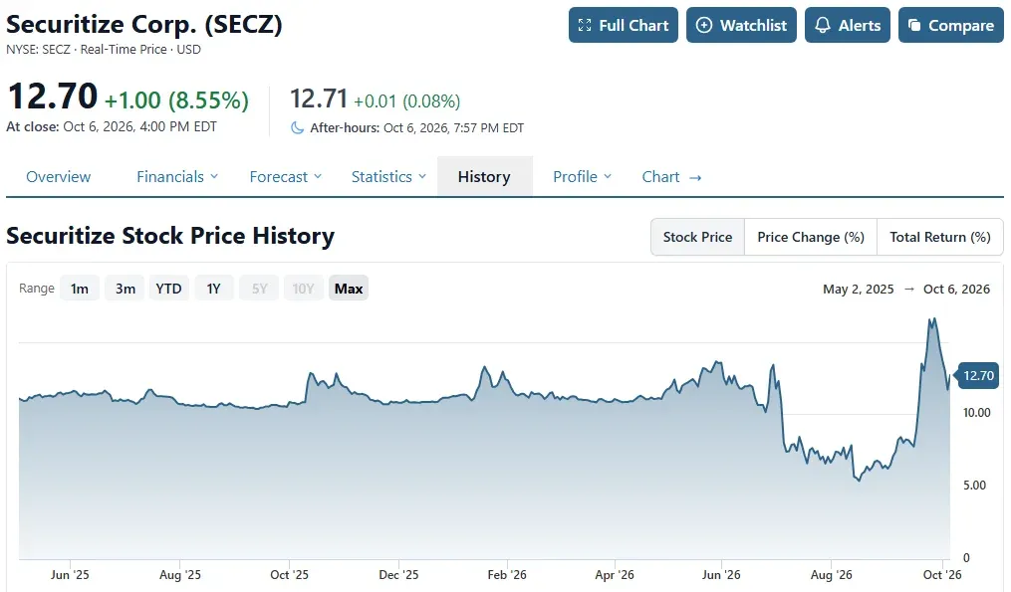Click the +1.00 (8.55%) price change
The image size is (1011, 592).
[176, 100]
